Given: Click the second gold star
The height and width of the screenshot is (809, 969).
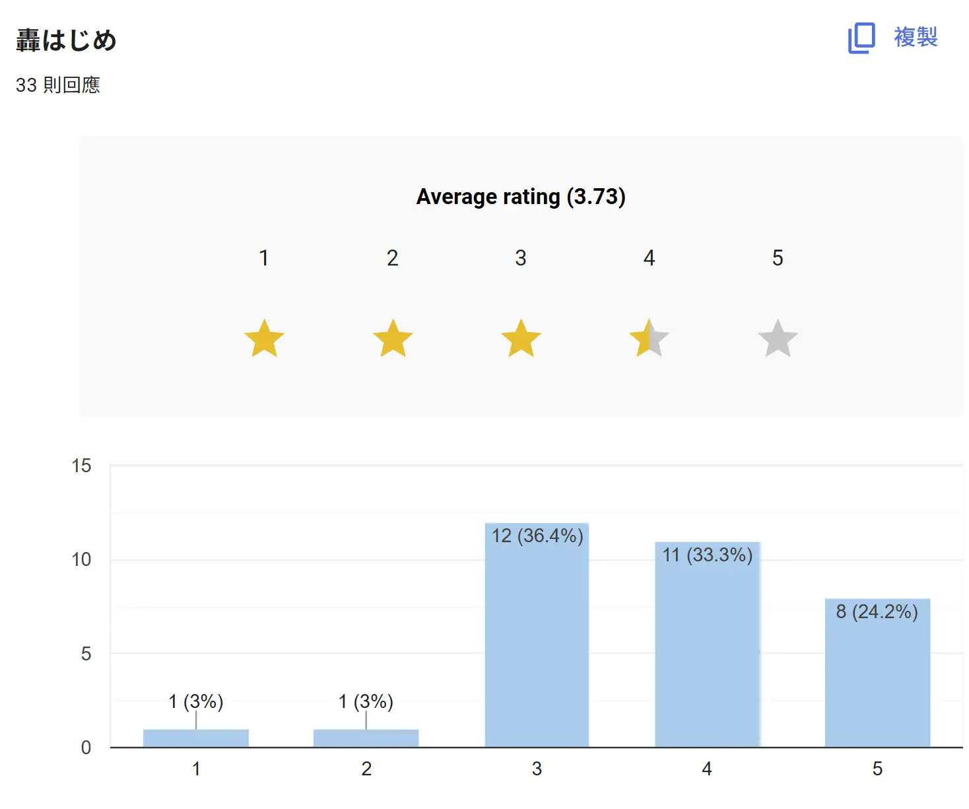Looking at the screenshot, I should pyautogui.click(x=393, y=339).
